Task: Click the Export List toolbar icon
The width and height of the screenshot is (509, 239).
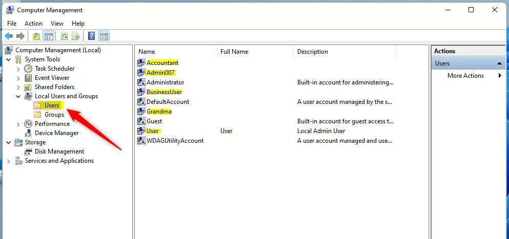Action: (x=76, y=36)
